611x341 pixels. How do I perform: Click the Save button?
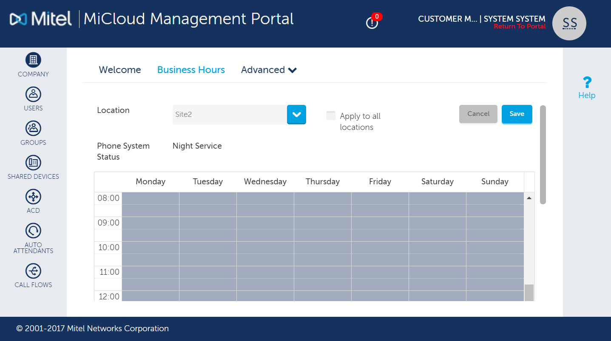pyautogui.click(x=517, y=114)
